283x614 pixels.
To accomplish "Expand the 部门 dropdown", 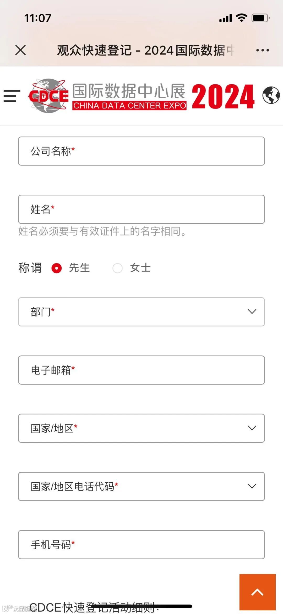I will pos(141,312).
